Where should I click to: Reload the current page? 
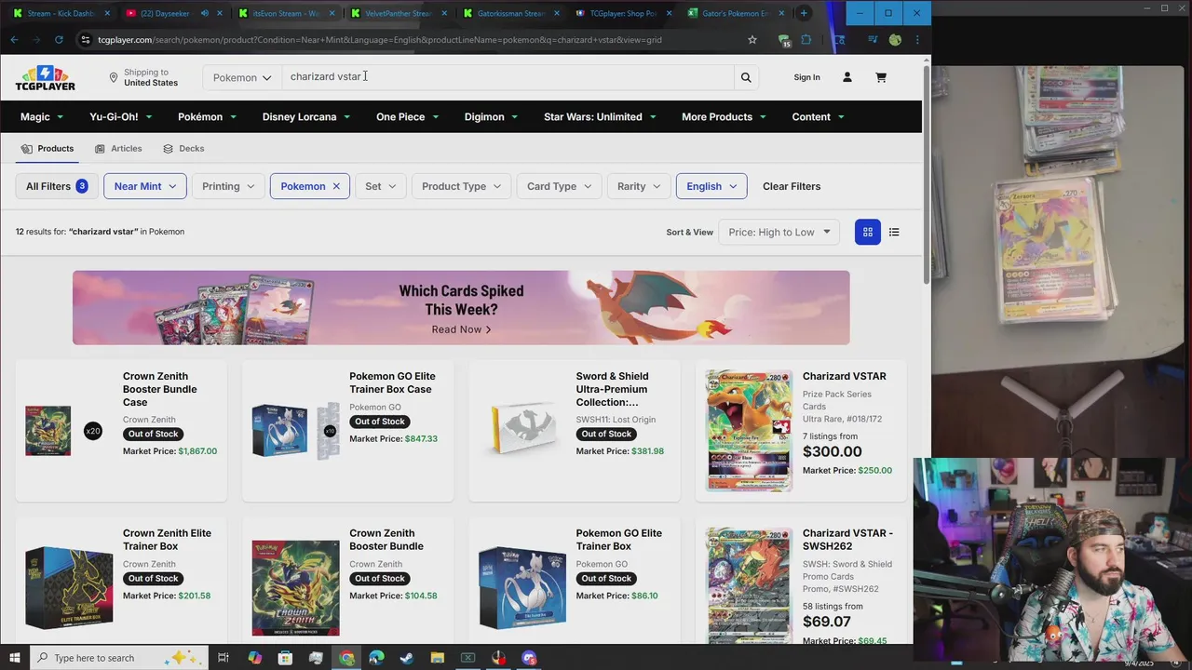coord(59,40)
